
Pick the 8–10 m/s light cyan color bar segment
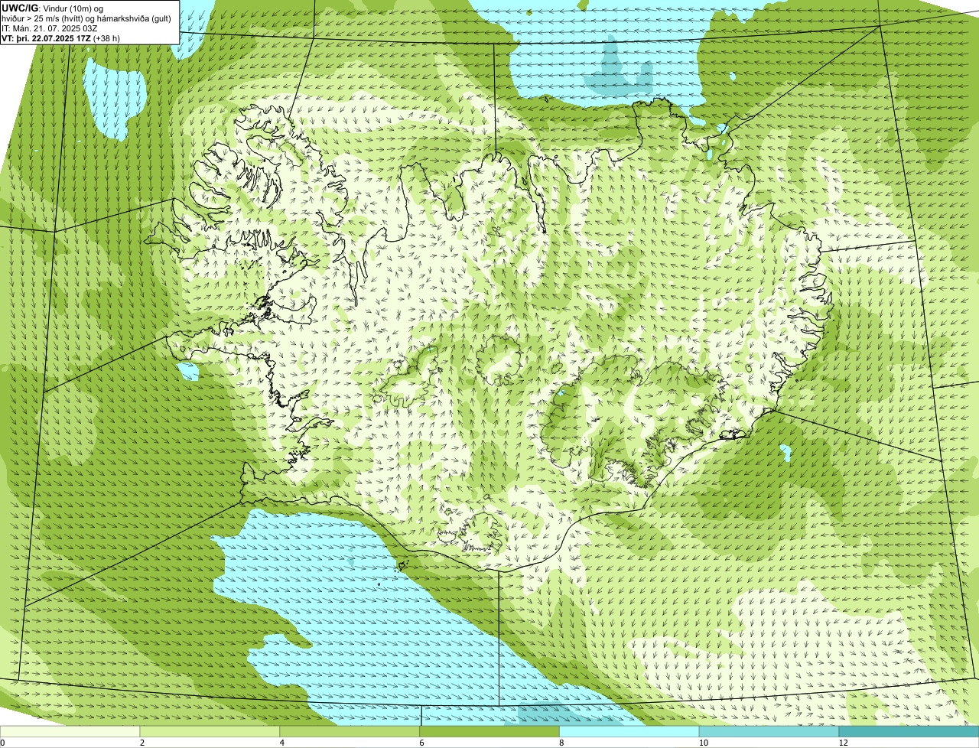point(630,731)
